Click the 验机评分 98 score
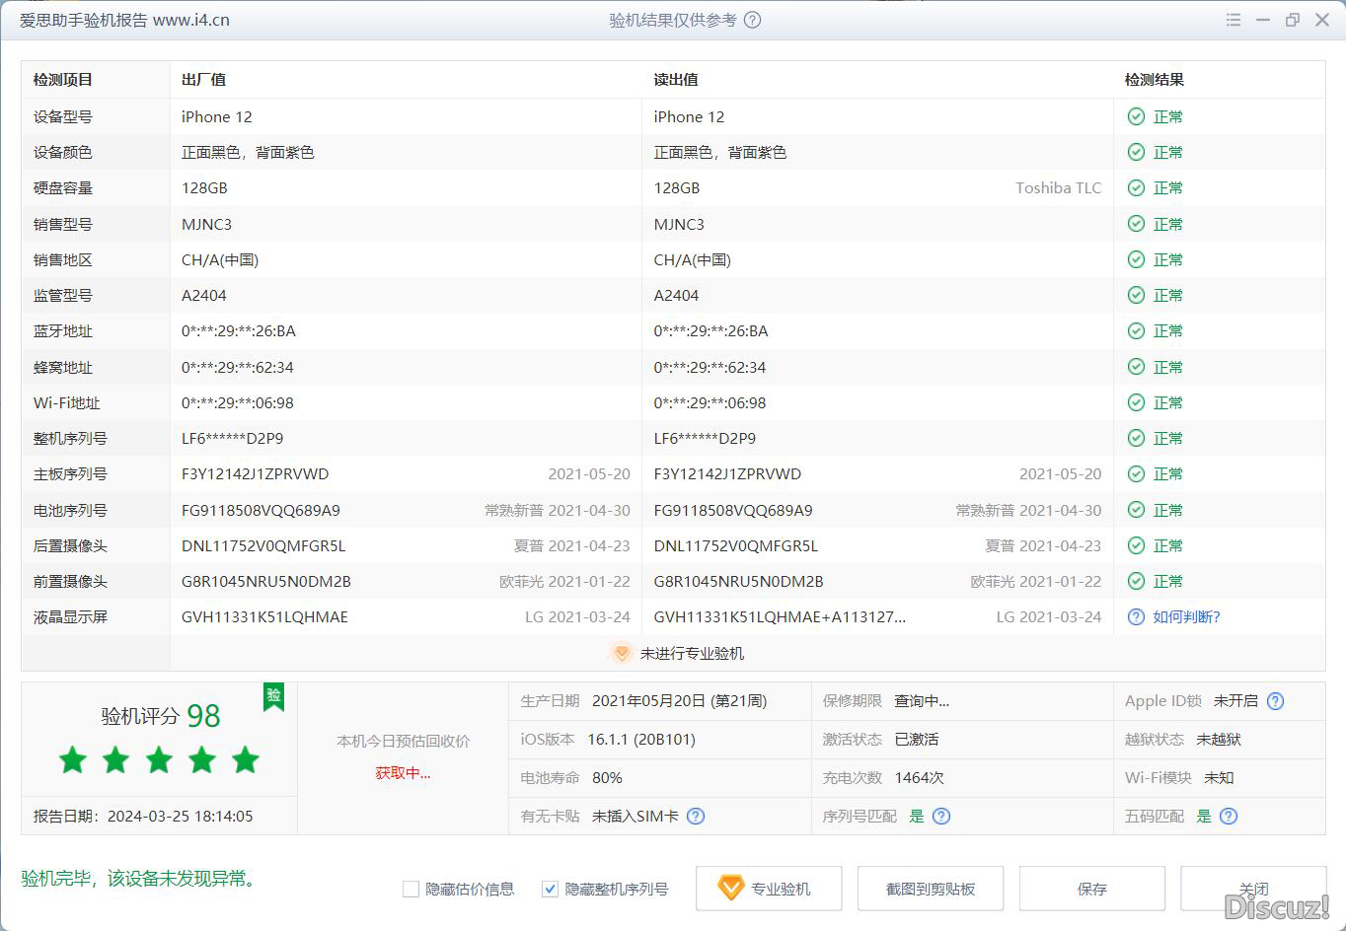Viewport: 1346px width, 931px height. coord(161,716)
